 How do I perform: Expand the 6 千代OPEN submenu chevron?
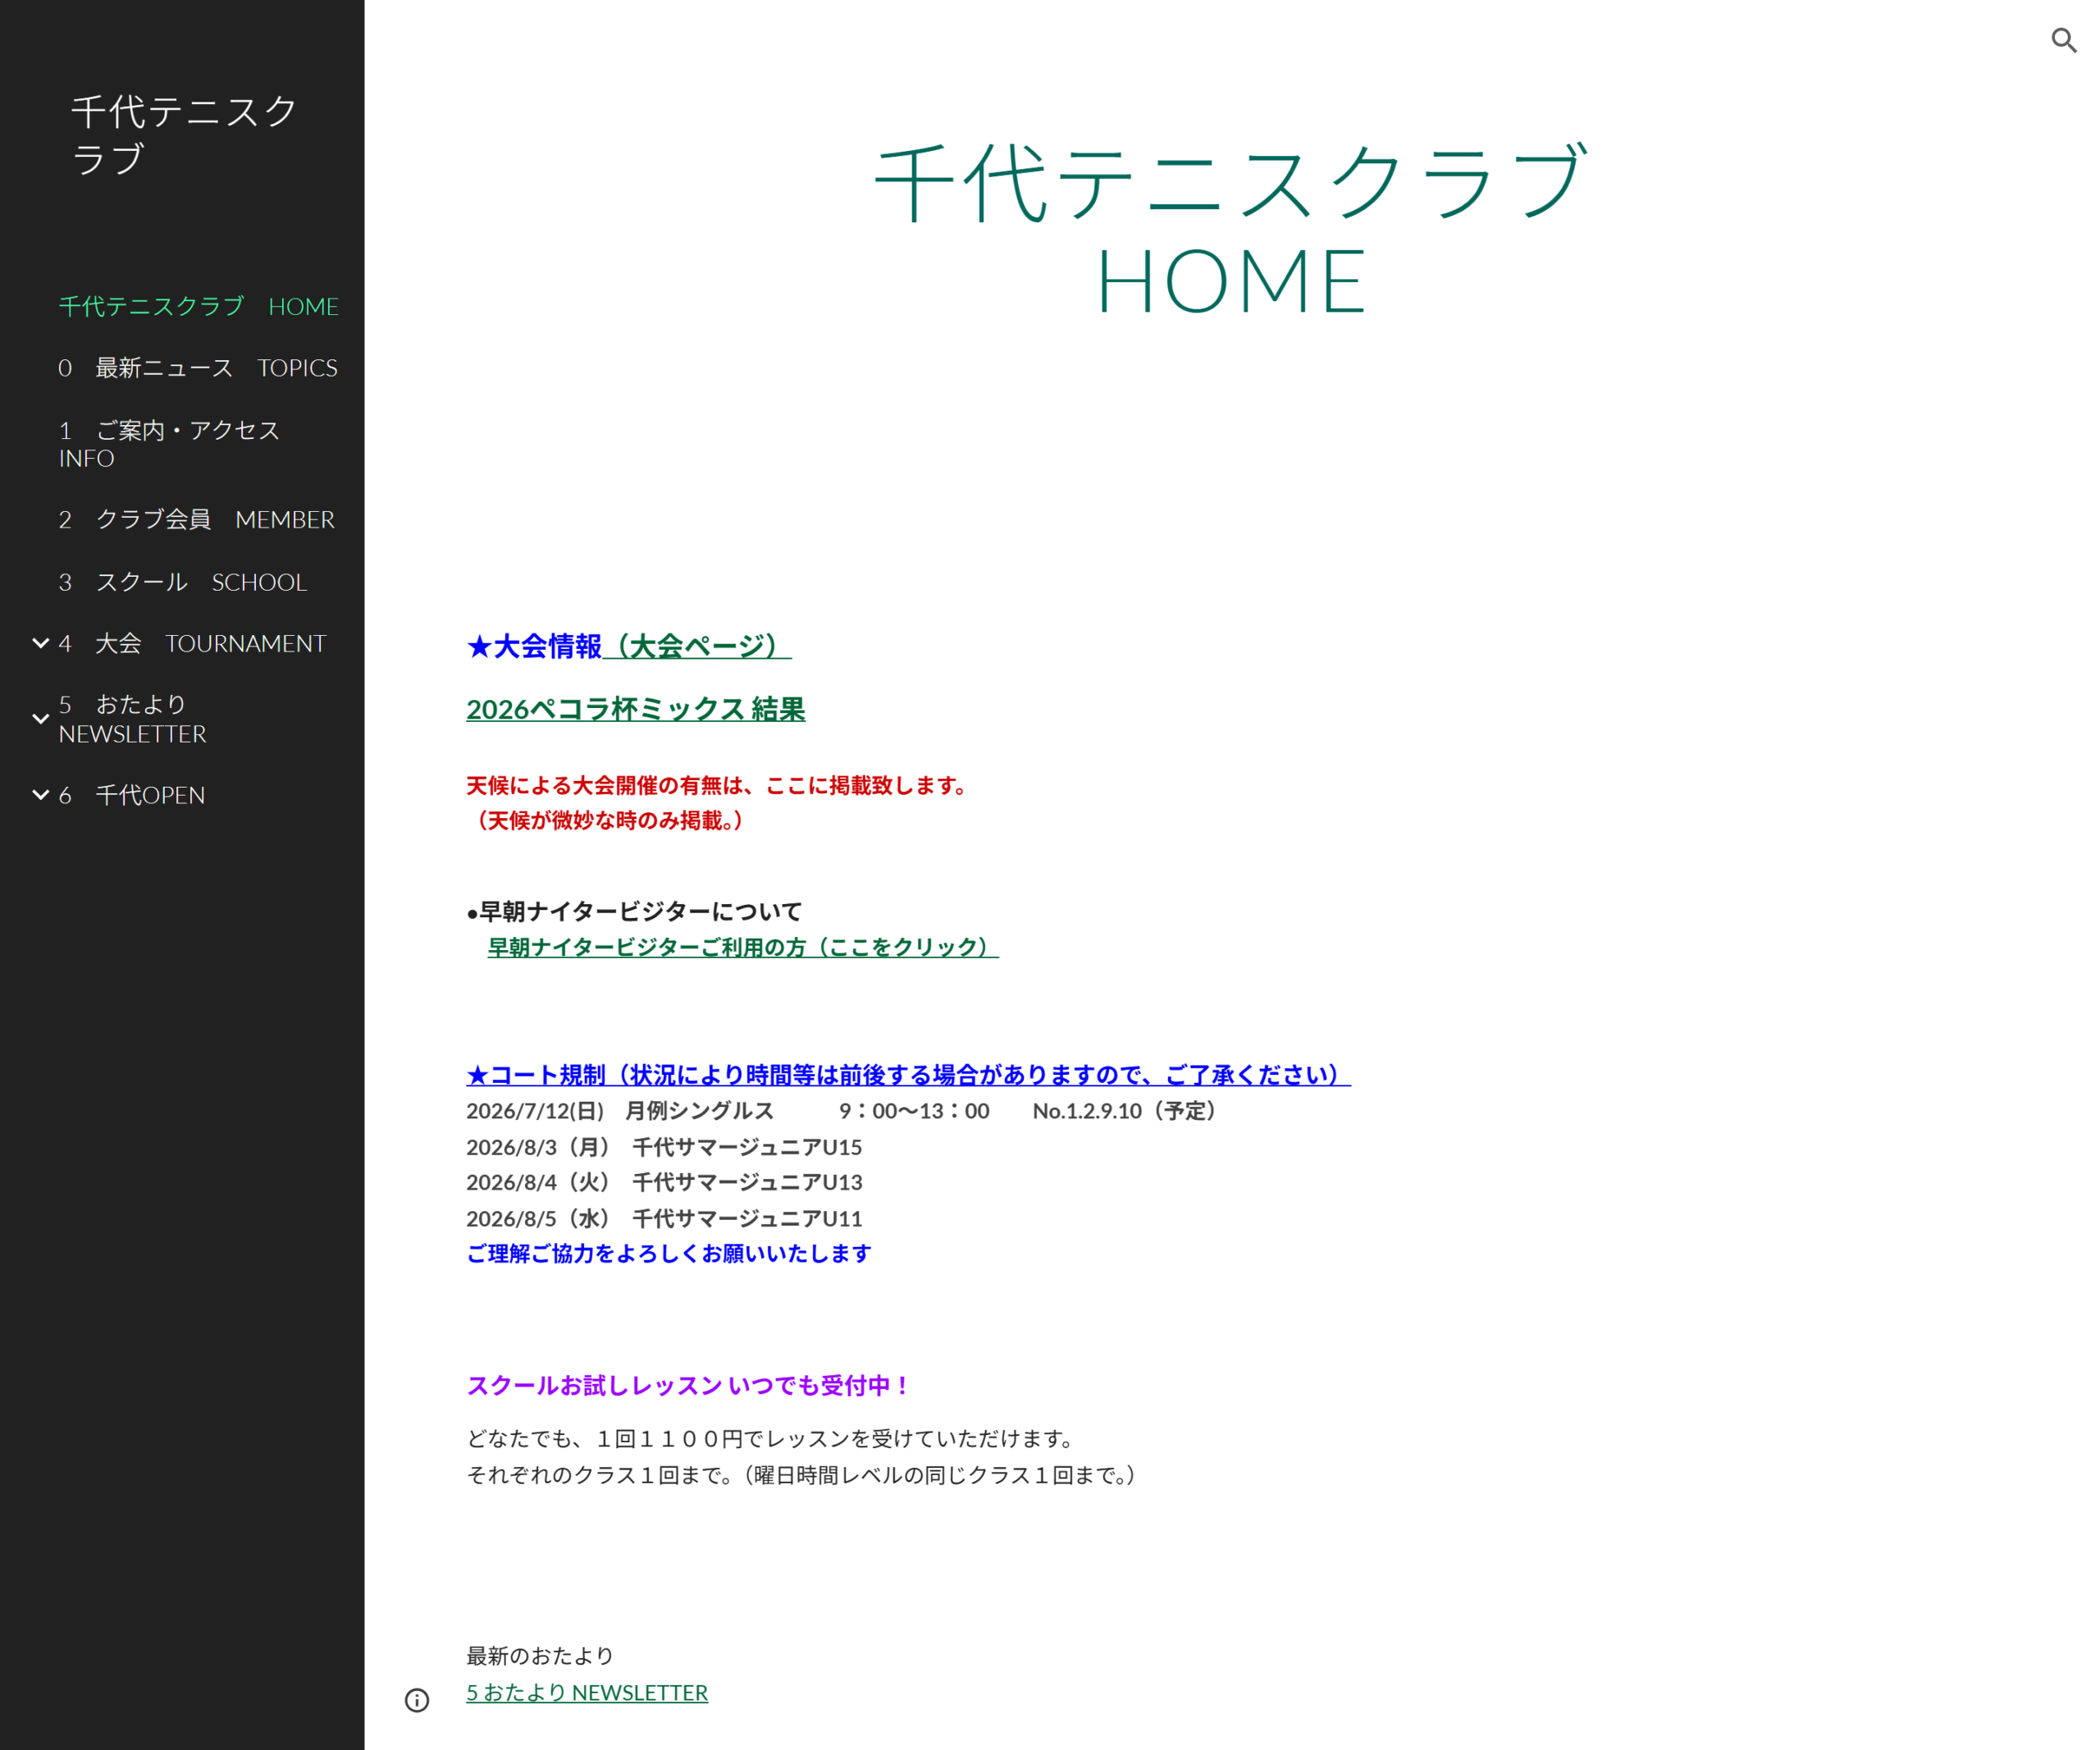pyautogui.click(x=40, y=795)
